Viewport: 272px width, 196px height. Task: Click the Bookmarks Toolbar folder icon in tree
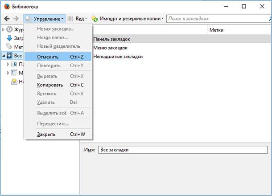point(14,64)
